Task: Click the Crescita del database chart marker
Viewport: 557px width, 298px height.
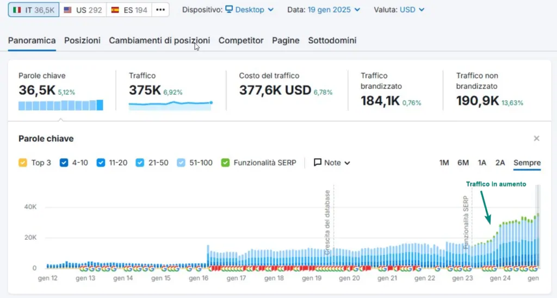Action: click(x=327, y=223)
